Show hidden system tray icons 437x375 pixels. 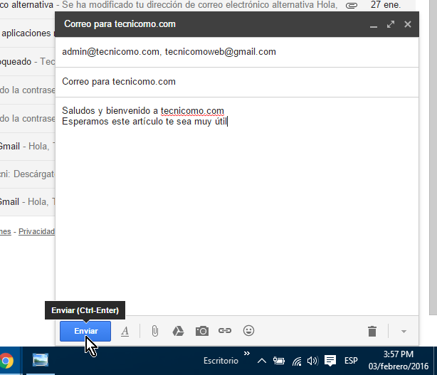262,361
